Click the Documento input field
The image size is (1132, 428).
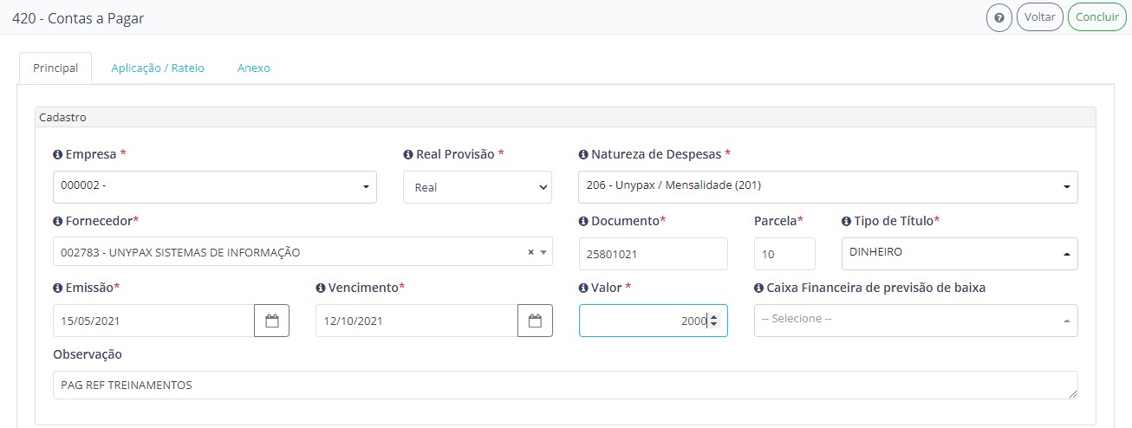(654, 254)
